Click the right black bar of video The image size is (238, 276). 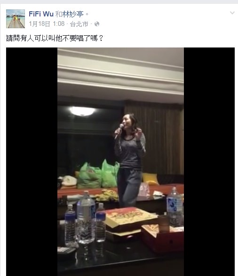pyautogui.click(x=209, y=162)
